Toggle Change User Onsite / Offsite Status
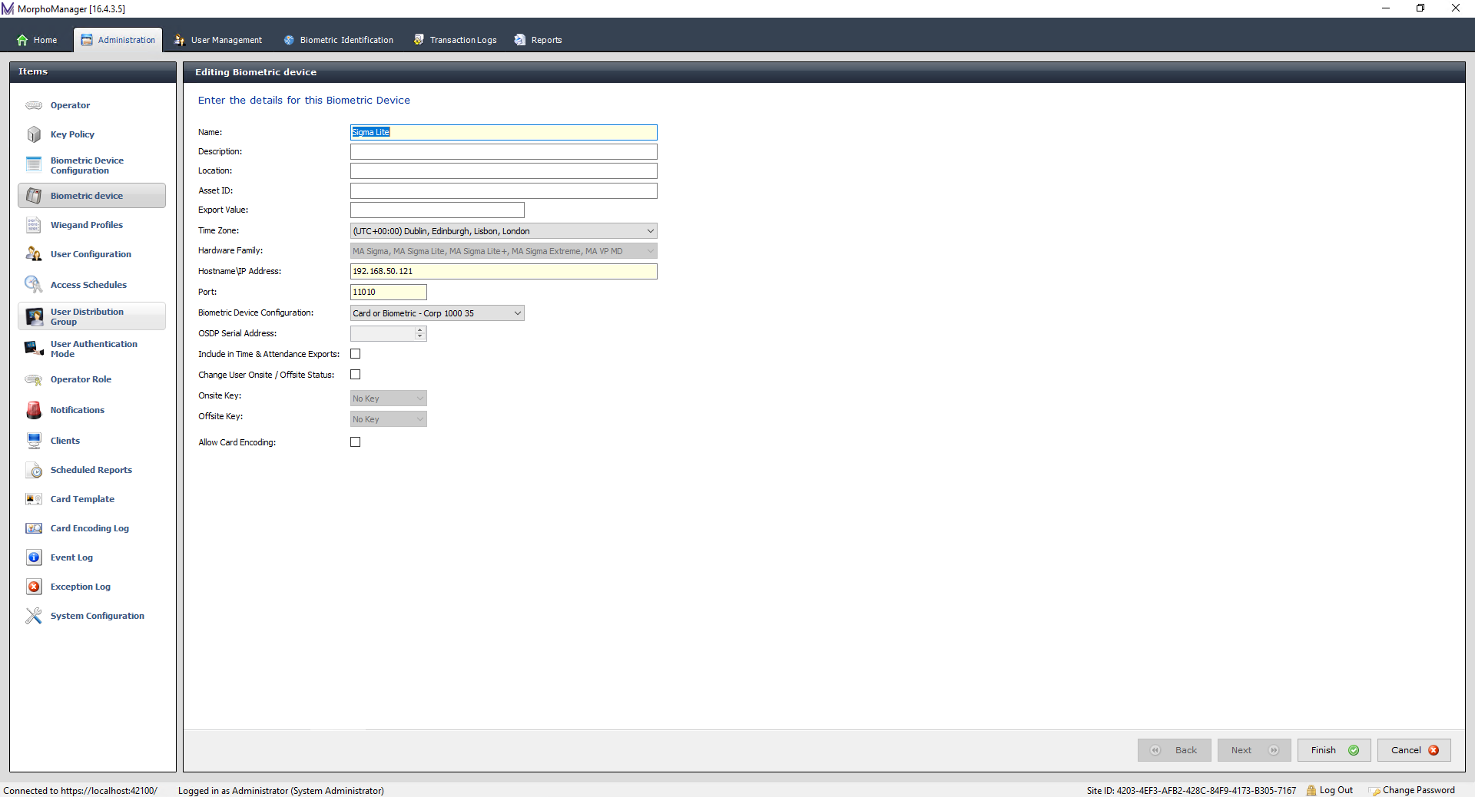 [x=356, y=375]
